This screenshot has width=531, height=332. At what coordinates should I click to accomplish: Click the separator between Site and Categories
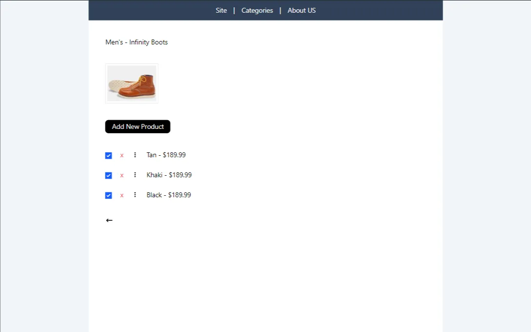234,10
